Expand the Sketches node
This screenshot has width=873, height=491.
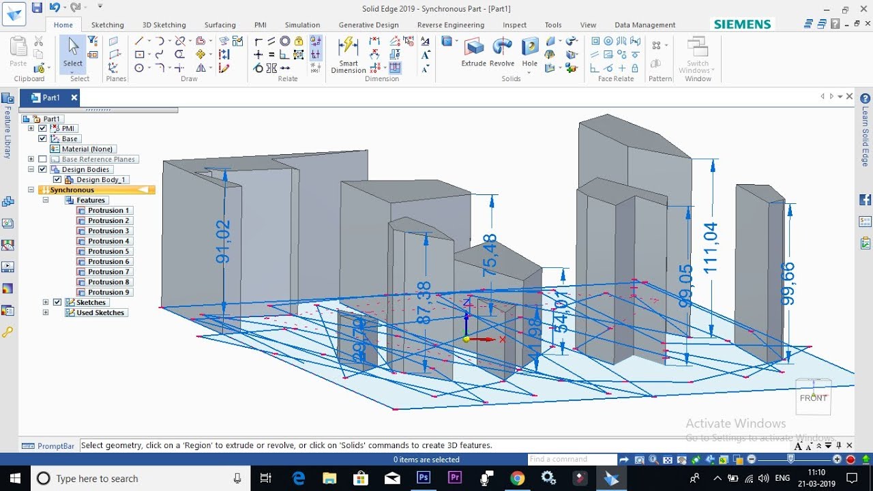[46, 302]
